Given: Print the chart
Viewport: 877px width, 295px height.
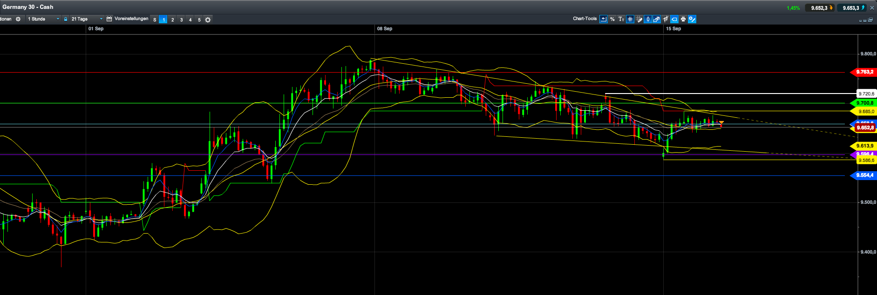Looking at the screenshot, I should point(683,19).
